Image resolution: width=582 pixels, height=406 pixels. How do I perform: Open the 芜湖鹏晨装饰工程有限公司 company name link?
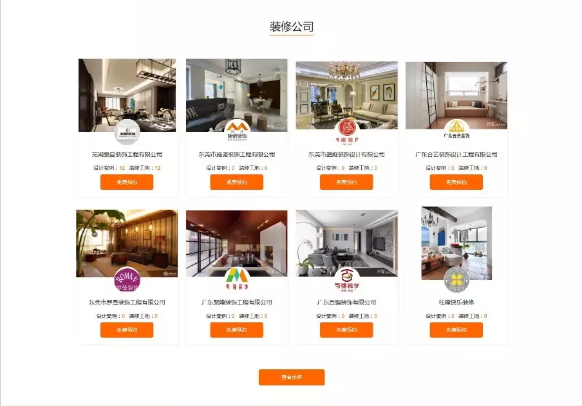coord(127,154)
